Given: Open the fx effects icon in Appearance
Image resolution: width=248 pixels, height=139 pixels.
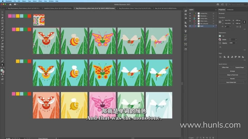Looking at the screenshot, I should point(220,47).
